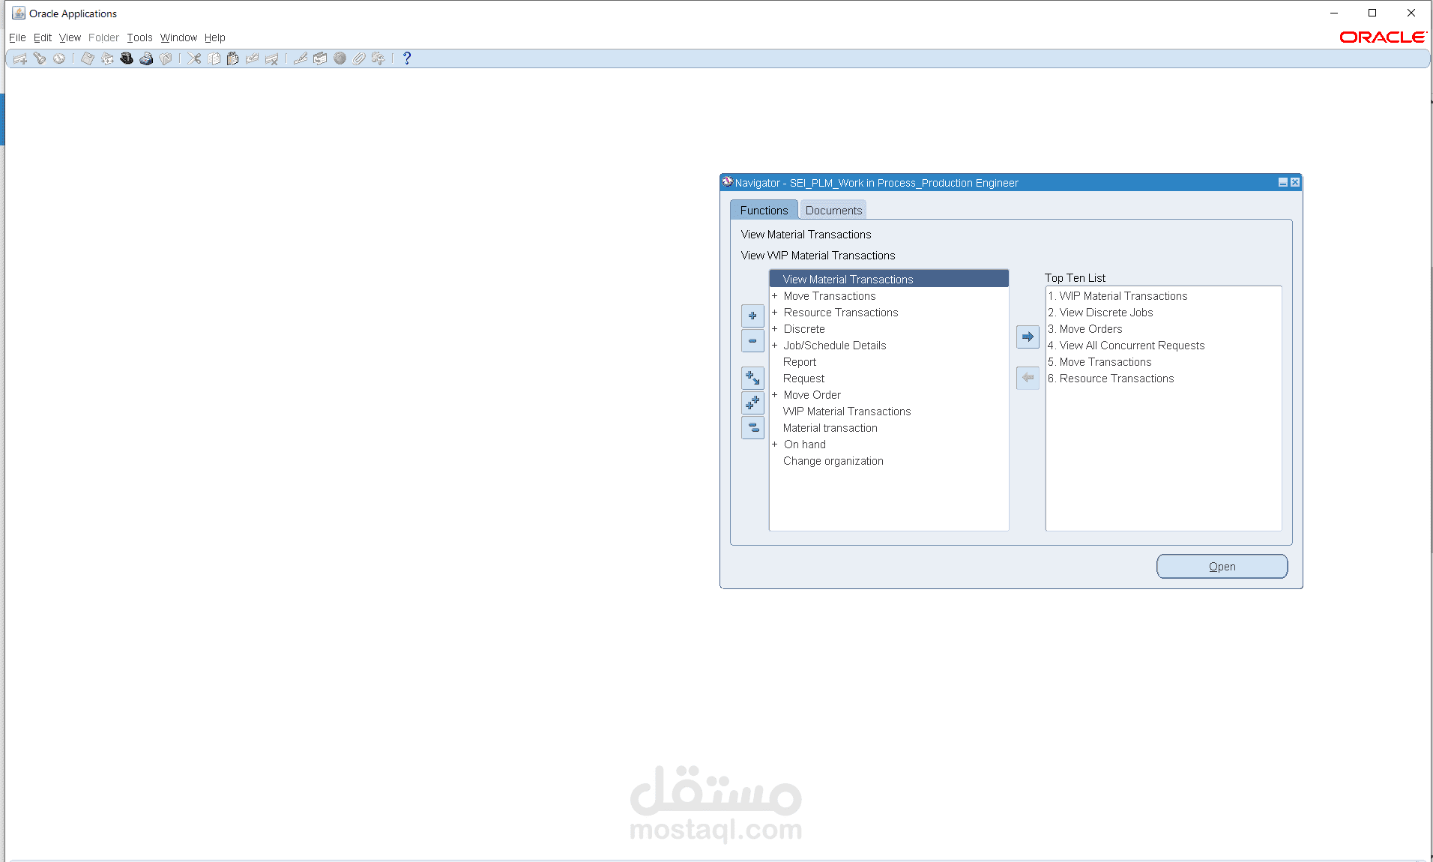Open the Edit menu
Screen dimensions: 1433x862
tap(43, 37)
